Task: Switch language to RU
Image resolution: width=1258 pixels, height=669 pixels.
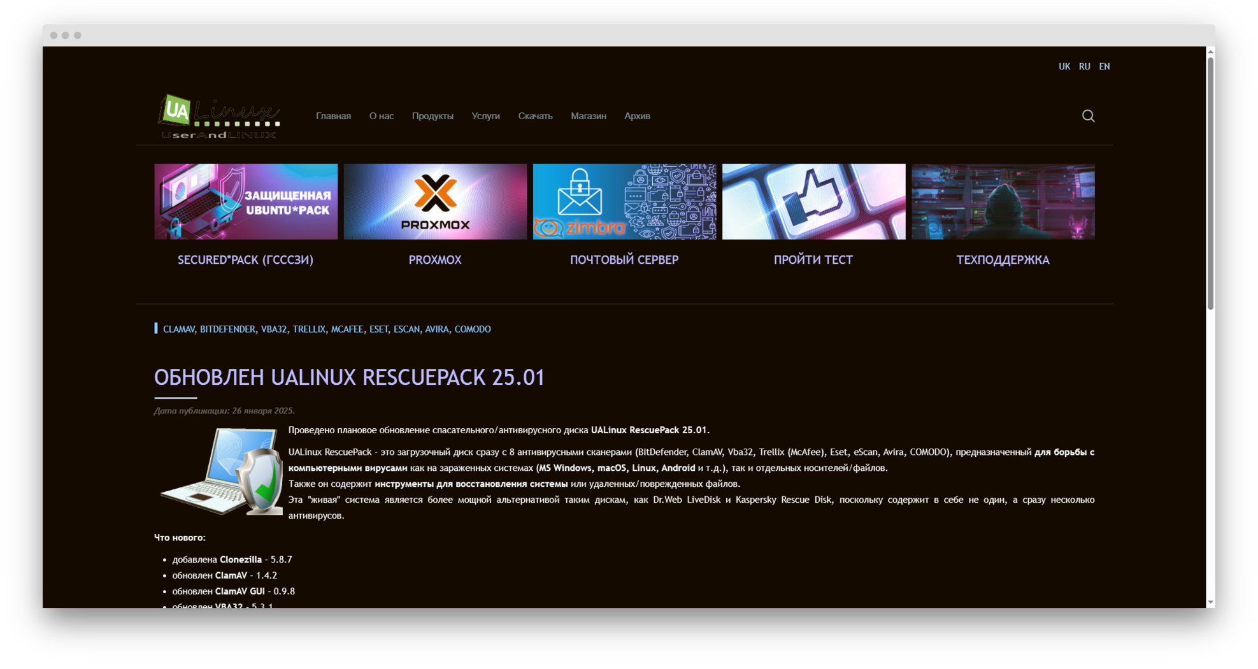Action: coord(1084,66)
